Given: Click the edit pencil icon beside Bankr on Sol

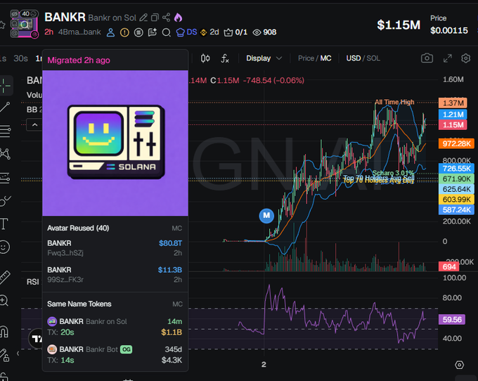Looking at the screenshot, I should click(143, 18).
